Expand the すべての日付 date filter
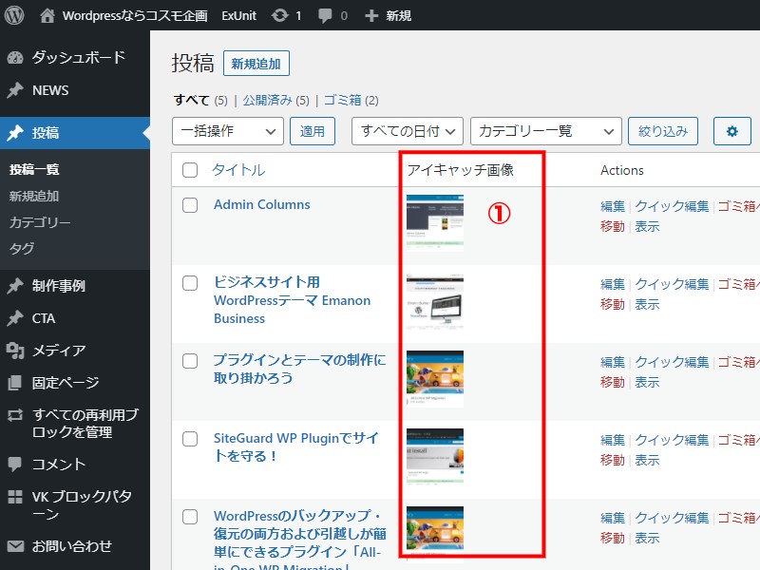 pos(407,131)
